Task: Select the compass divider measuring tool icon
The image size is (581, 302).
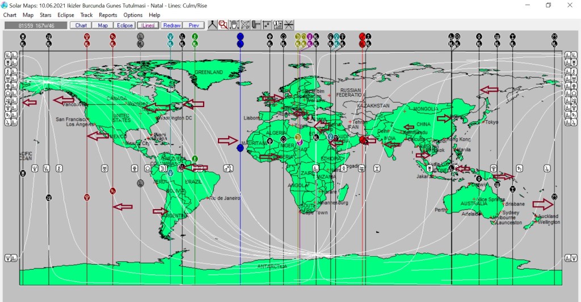Action: coord(213,25)
